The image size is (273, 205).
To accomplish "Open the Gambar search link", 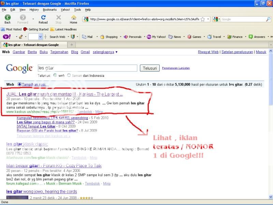I will [19, 52].
